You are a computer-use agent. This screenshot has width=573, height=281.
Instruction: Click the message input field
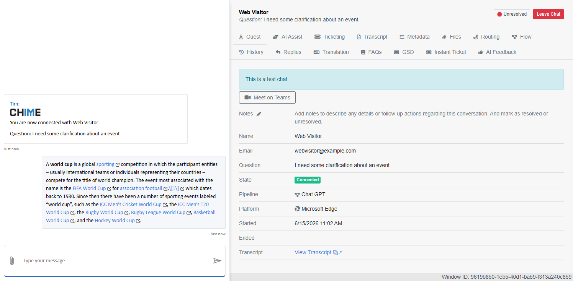(115, 261)
